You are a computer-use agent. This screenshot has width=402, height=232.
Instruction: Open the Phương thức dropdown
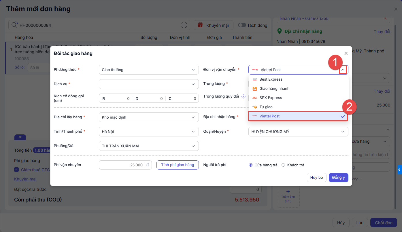(x=148, y=70)
